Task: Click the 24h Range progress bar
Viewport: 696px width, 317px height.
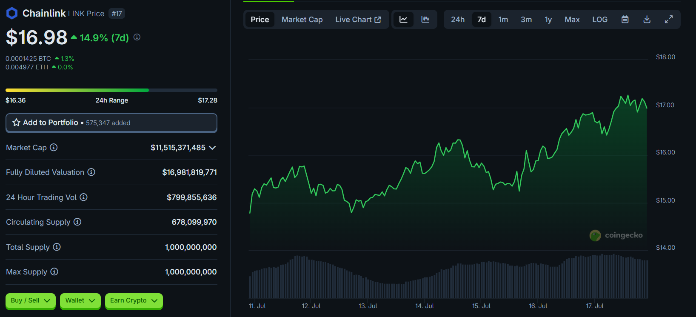Action: [x=111, y=90]
